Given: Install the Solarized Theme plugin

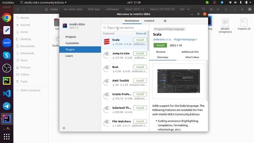Looking at the screenshot, I should [140, 108].
